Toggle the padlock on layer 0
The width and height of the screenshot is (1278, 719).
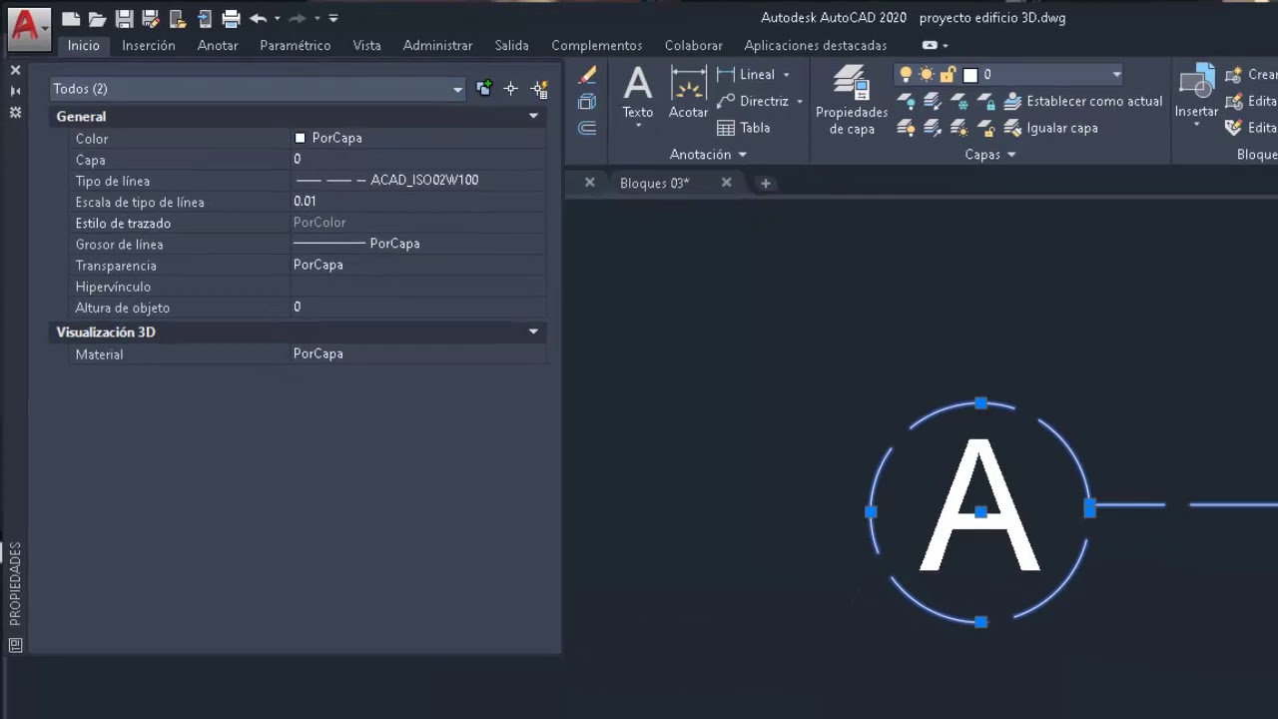click(x=948, y=74)
